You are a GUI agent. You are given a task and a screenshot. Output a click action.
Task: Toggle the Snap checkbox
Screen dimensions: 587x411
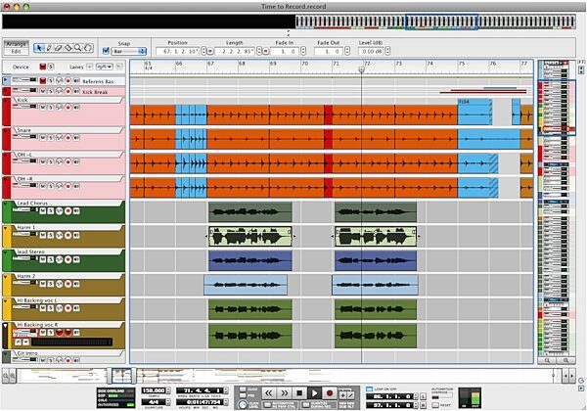click(x=106, y=51)
